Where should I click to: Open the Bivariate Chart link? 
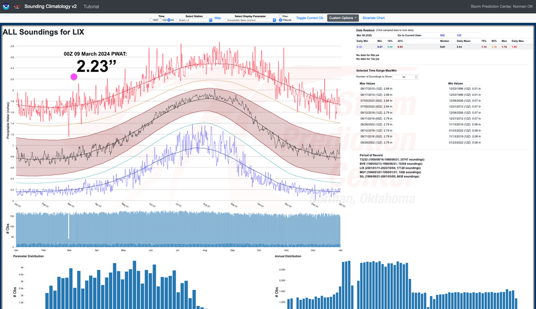coord(373,18)
